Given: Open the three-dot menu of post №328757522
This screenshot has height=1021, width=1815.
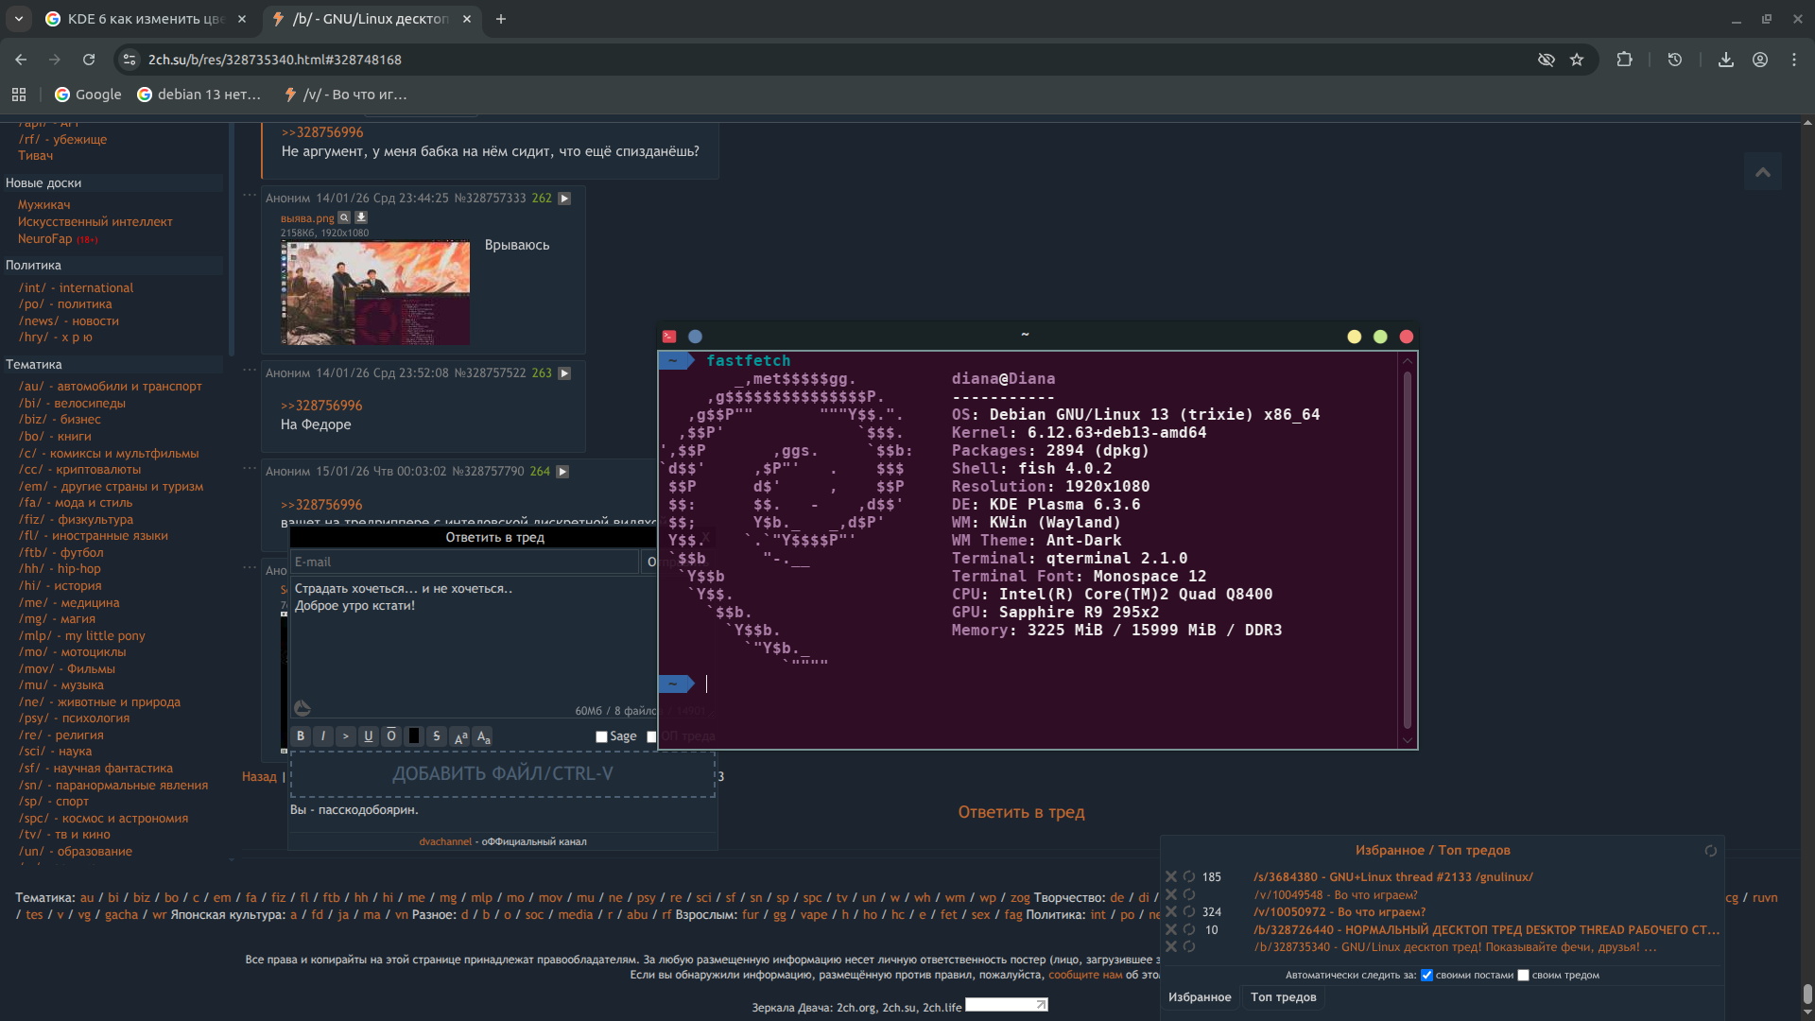Looking at the screenshot, I should [250, 370].
